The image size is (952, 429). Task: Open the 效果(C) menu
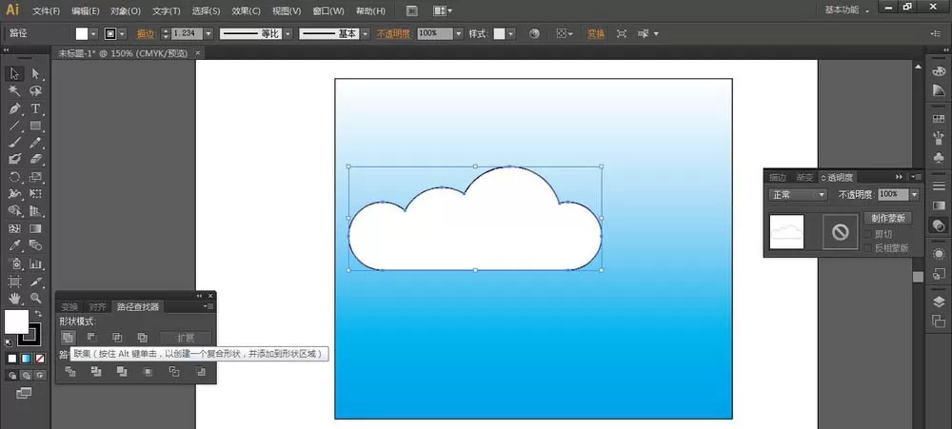coord(246,10)
